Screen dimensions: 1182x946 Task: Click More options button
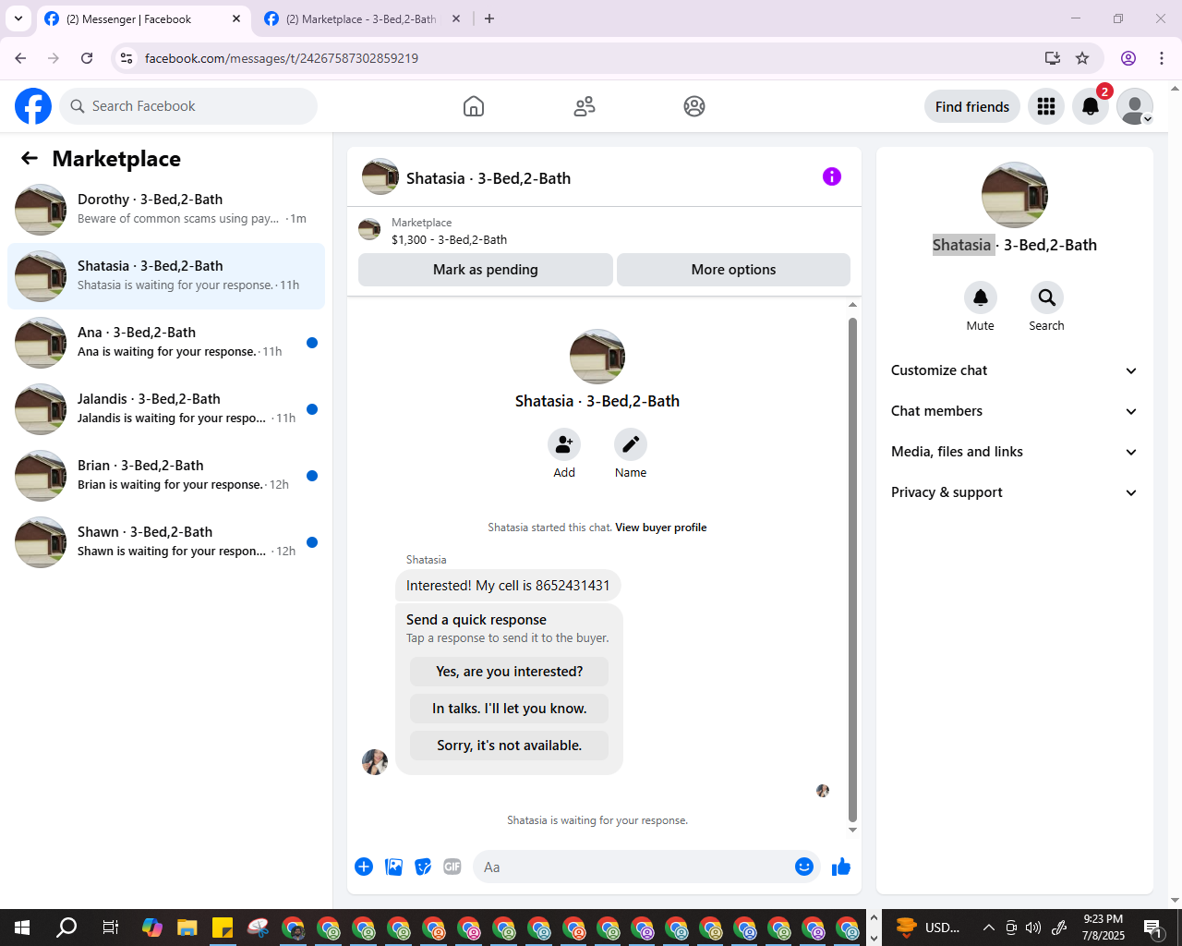pos(733,270)
